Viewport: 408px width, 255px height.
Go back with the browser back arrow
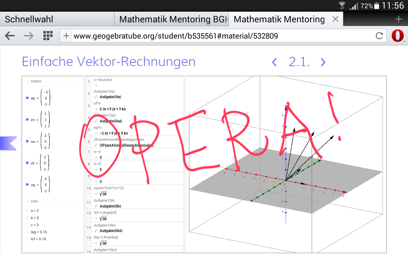coord(10,36)
